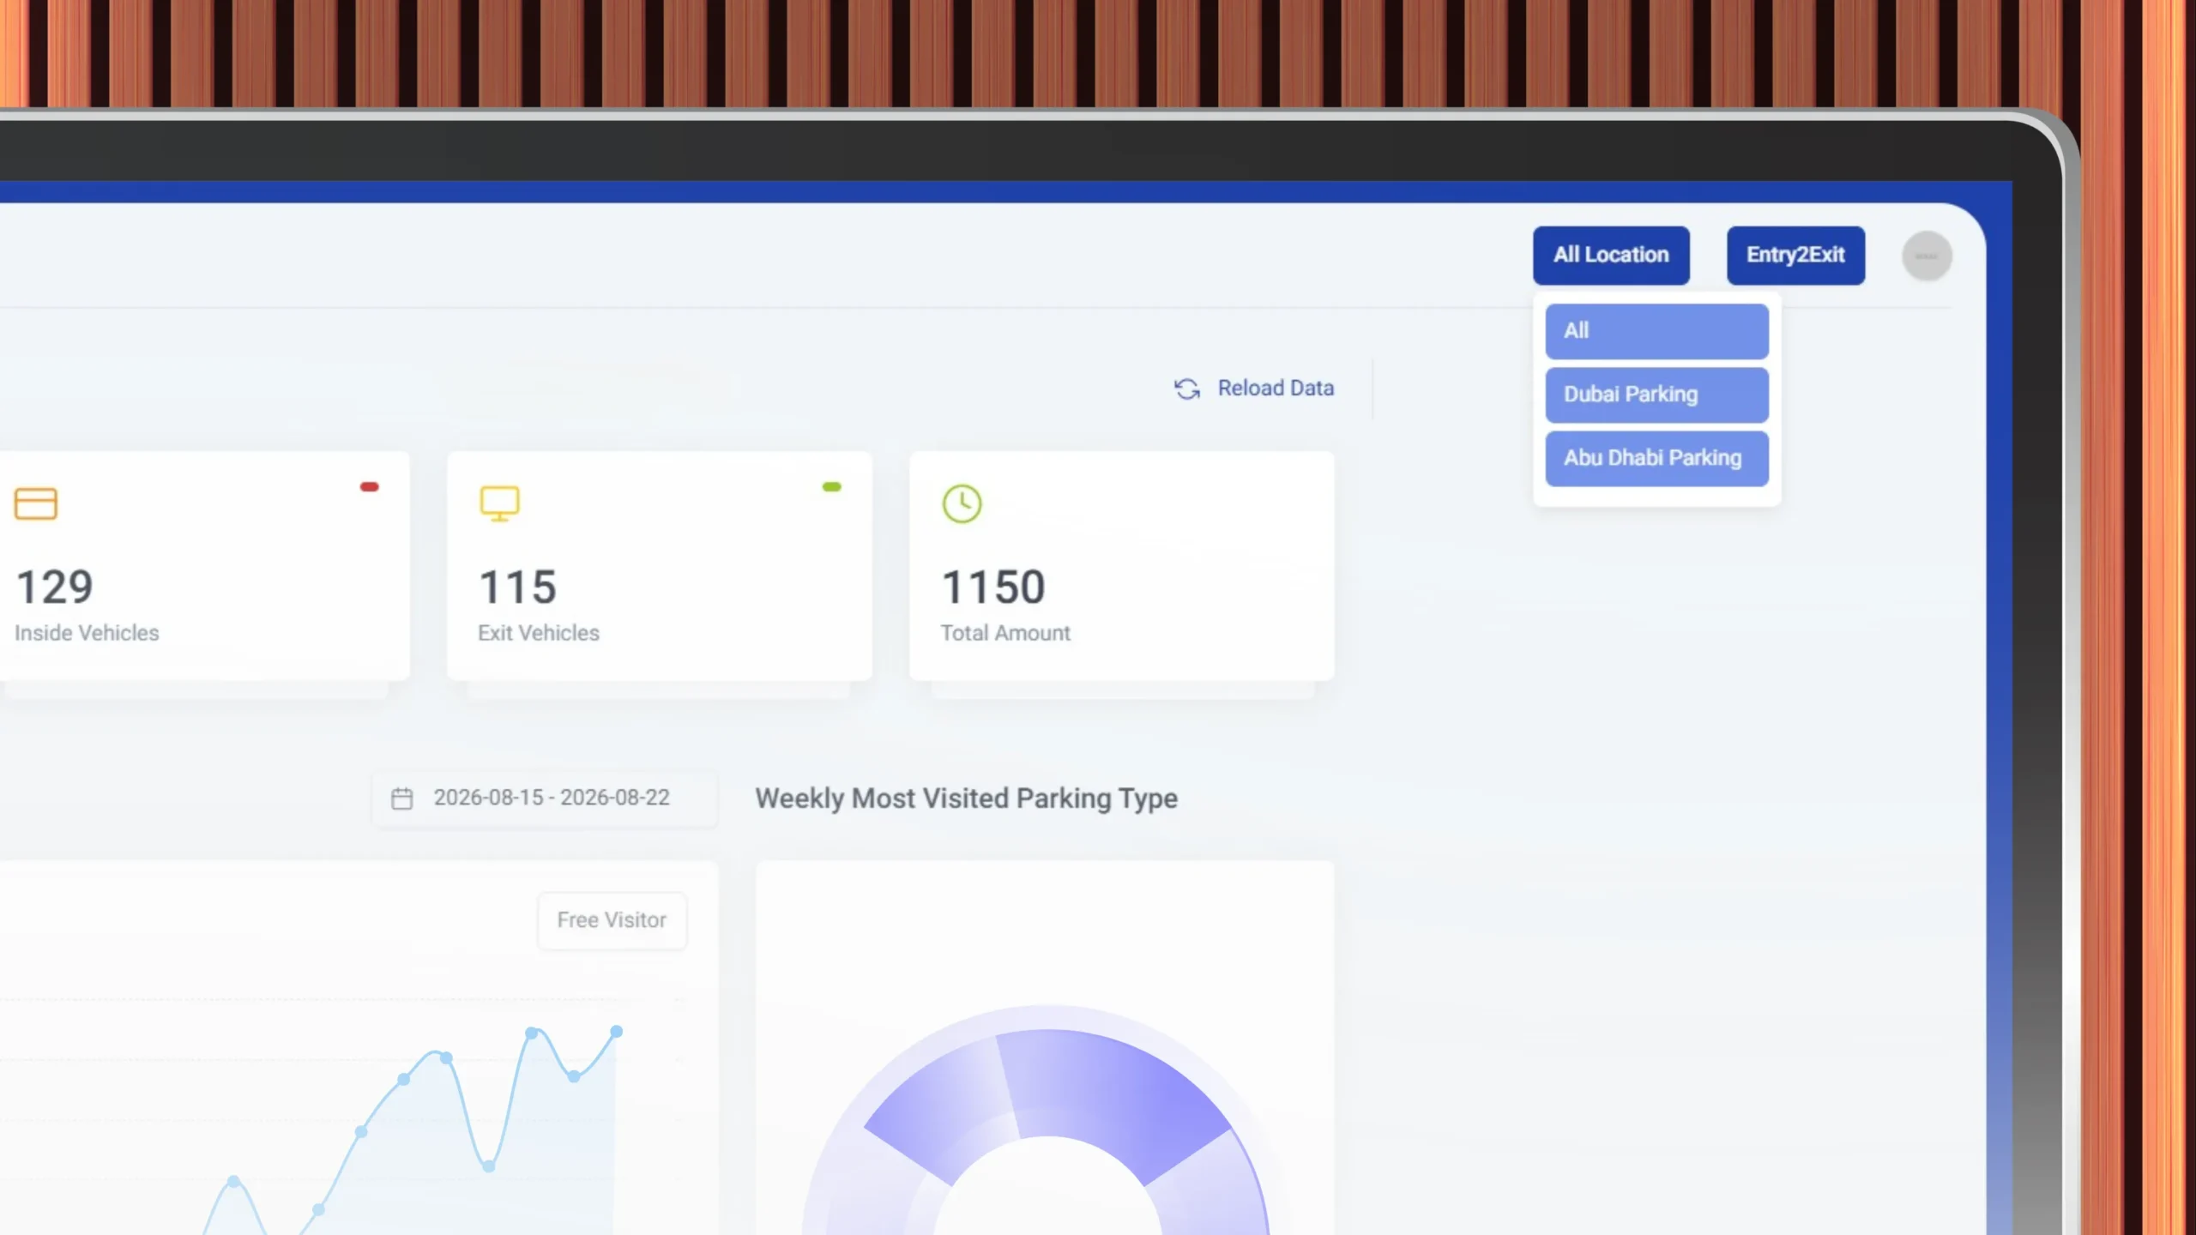Click the calendar icon in the date field
2196x1235 pixels.
(x=401, y=798)
